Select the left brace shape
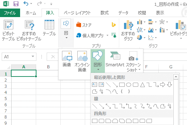 pyautogui.click(x=122, y=92)
